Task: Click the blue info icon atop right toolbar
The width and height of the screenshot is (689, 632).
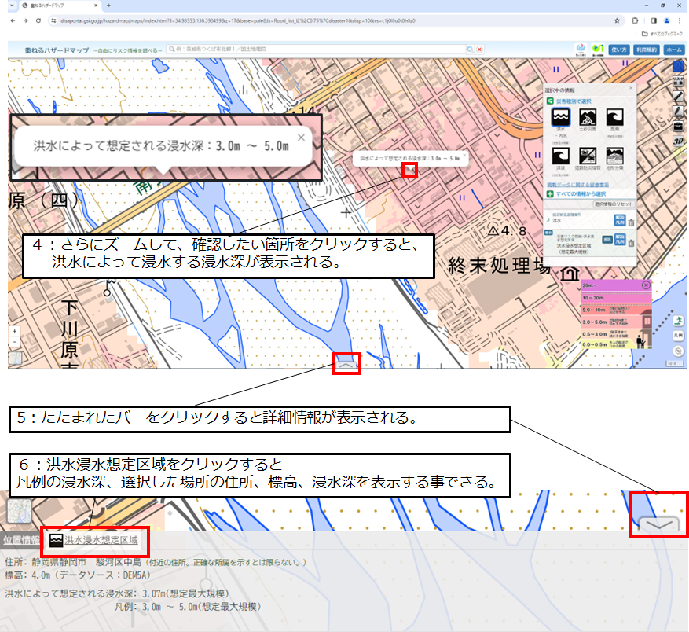Action: tap(679, 66)
